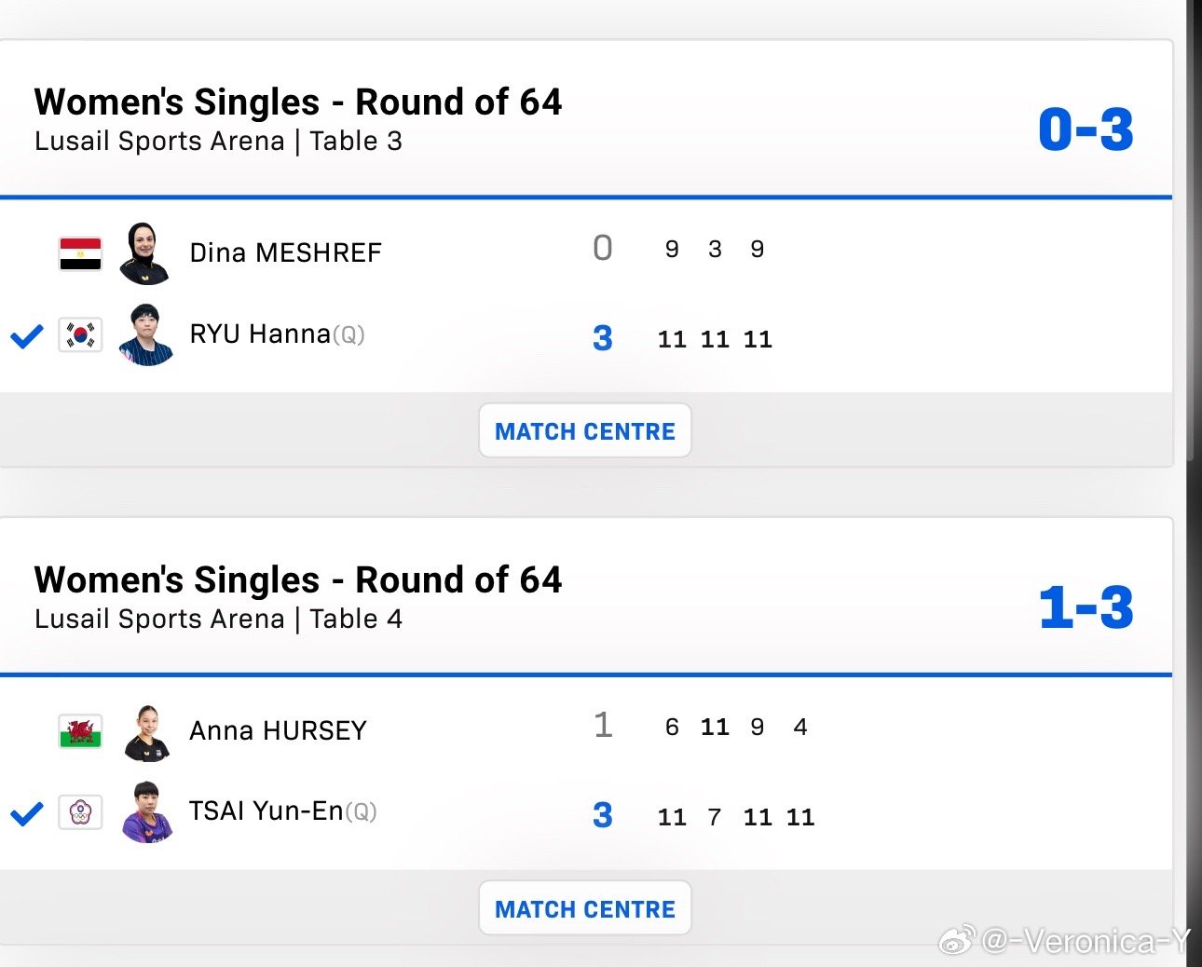Open TSAI Yun-En's player photo
Screen dimensions: 1202x967
point(147,812)
